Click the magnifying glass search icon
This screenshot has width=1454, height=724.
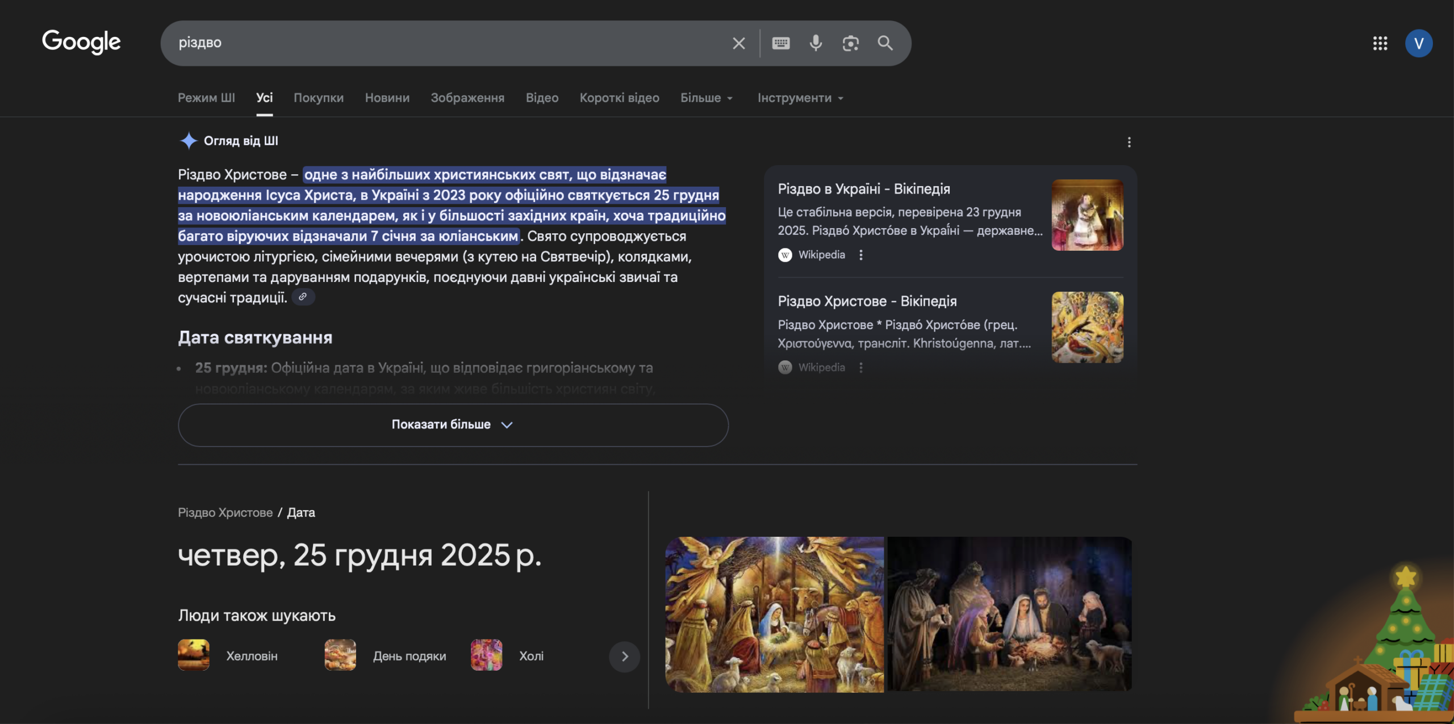(x=885, y=43)
